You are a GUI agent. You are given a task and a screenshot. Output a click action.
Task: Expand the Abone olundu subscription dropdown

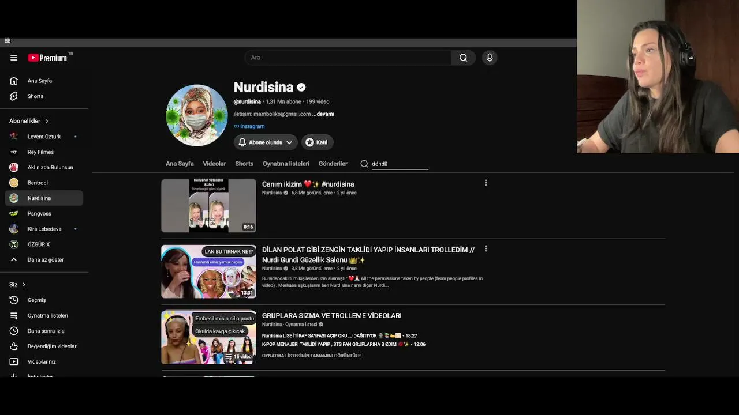266,142
